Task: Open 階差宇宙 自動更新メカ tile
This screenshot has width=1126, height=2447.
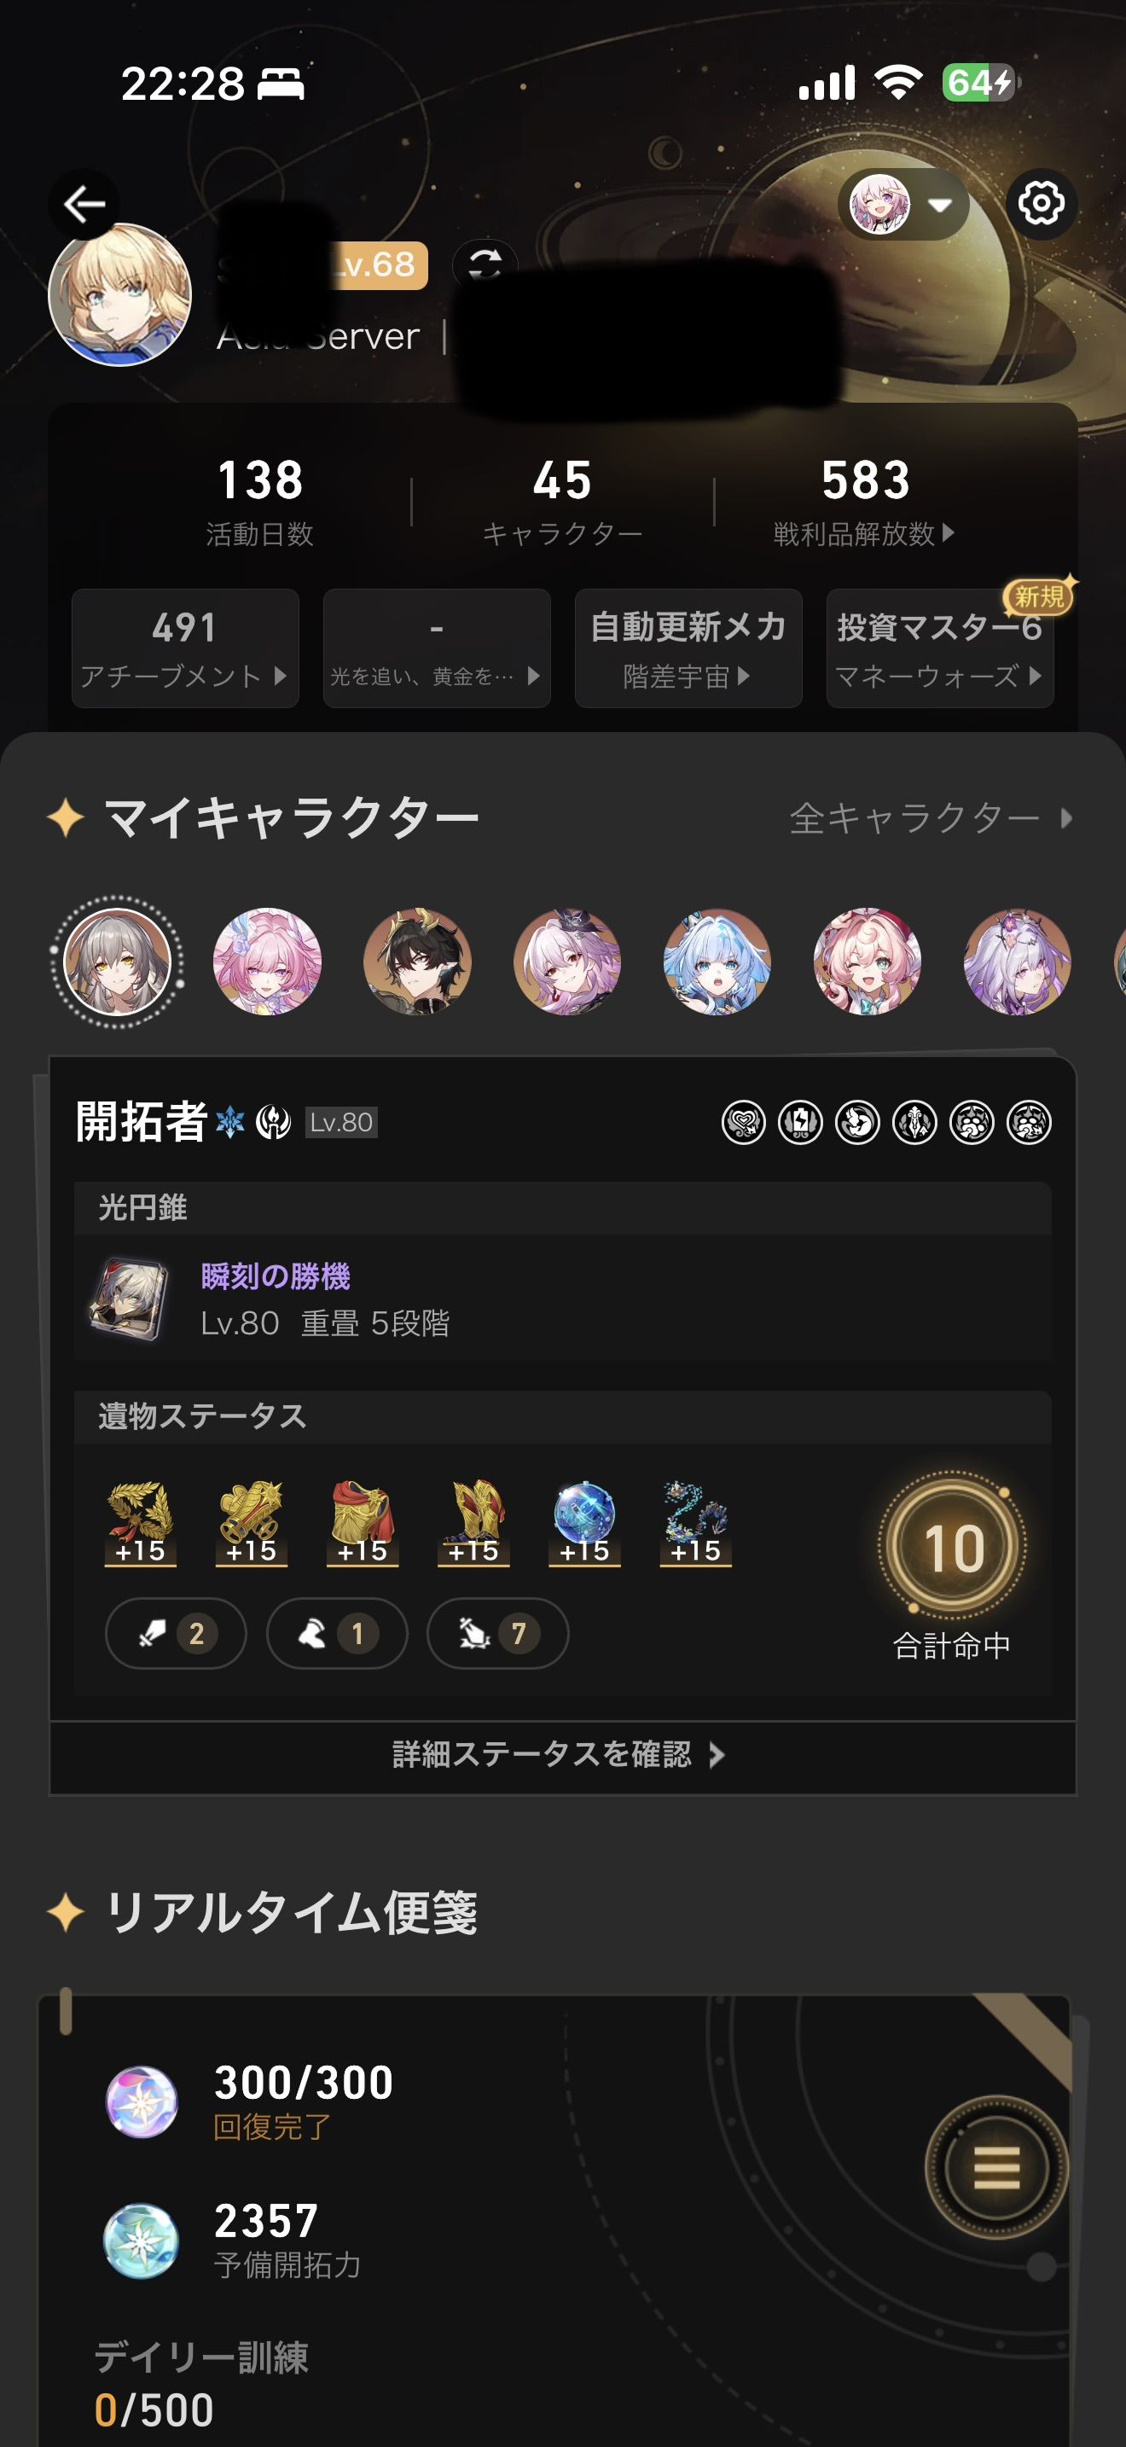Action: 688,648
